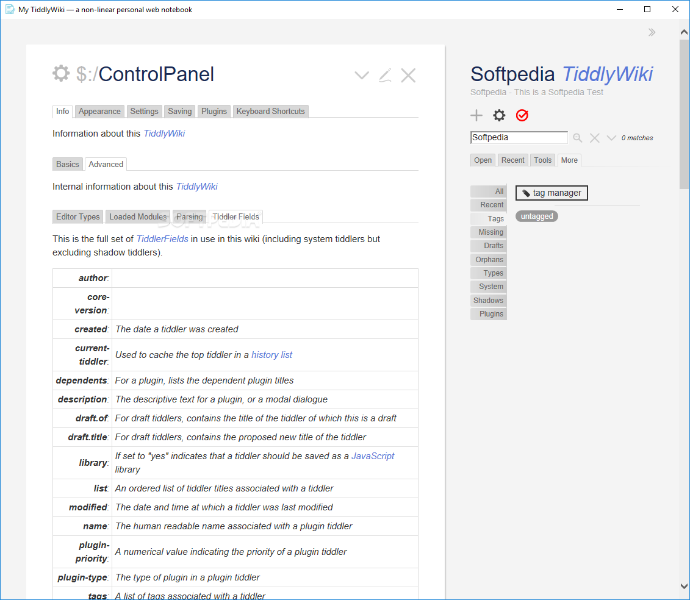The image size is (690, 600).
Task: Open the Settings tab
Action: pos(144,112)
